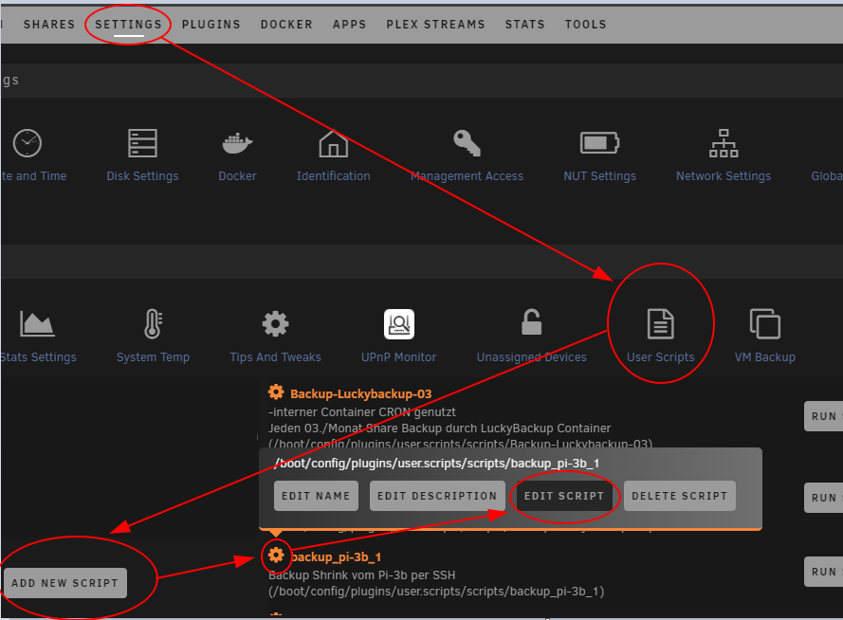
Task: Click the Tips And Tweaks label link
Action: pos(275,356)
